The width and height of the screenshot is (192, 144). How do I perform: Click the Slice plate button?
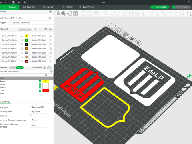click(161, 7)
